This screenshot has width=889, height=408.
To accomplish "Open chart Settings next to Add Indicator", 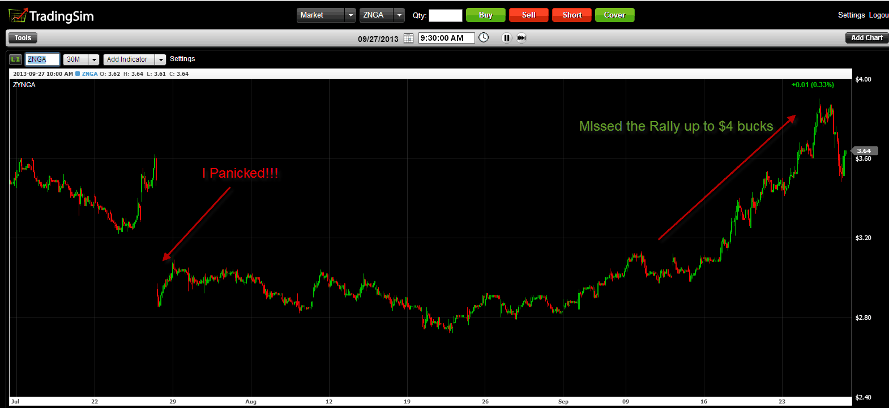I will pos(182,59).
